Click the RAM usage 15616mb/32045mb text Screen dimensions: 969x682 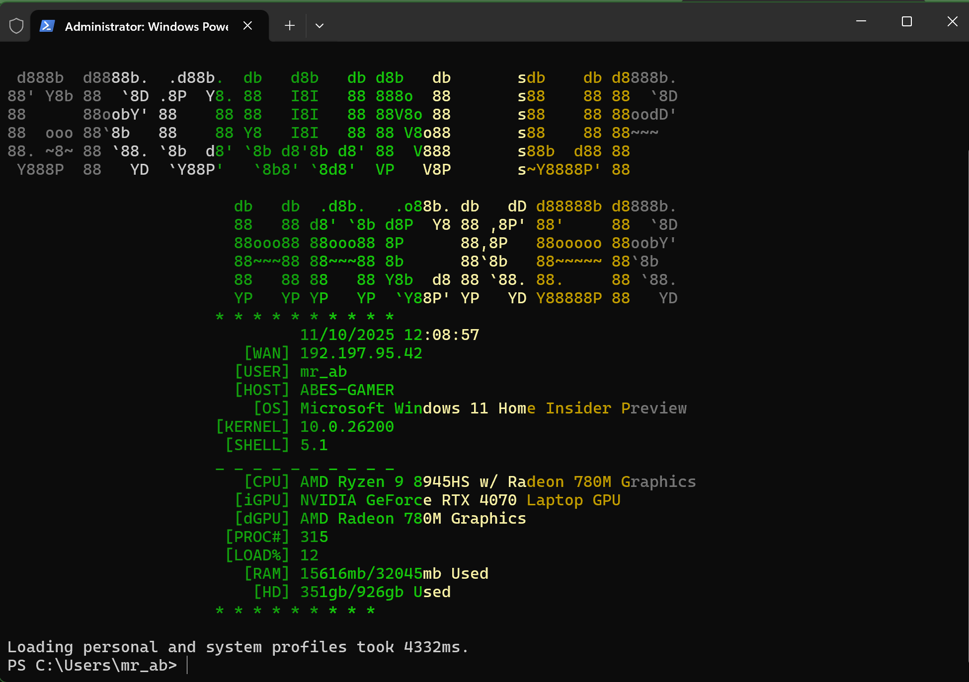(371, 574)
